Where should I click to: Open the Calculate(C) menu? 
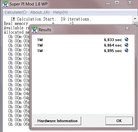16,12
